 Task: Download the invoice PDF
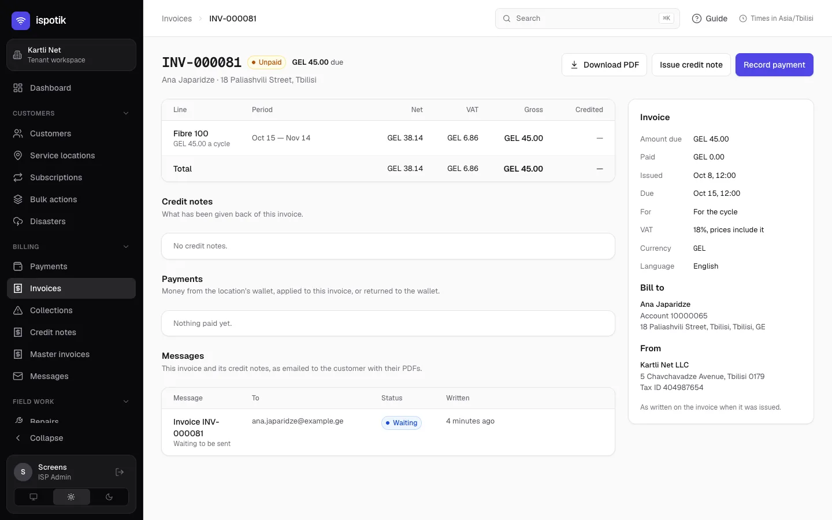(604, 65)
